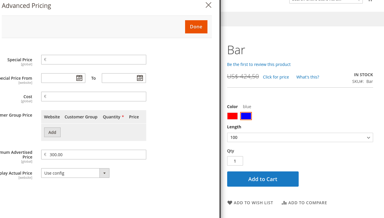Screen dimensions: 384x218
Task: Click the Special Price label
Action: tap(20, 60)
